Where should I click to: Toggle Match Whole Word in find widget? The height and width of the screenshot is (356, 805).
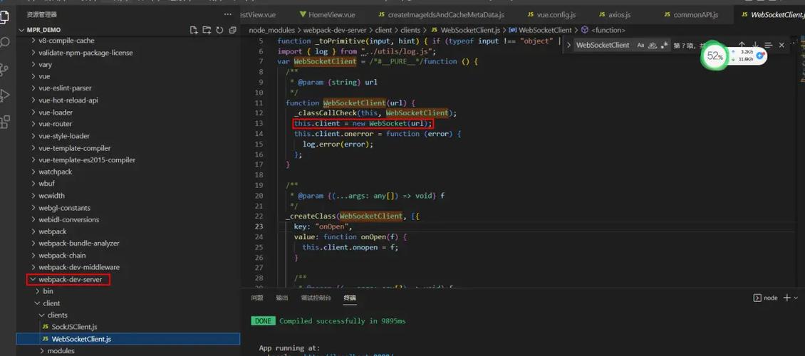(x=652, y=45)
